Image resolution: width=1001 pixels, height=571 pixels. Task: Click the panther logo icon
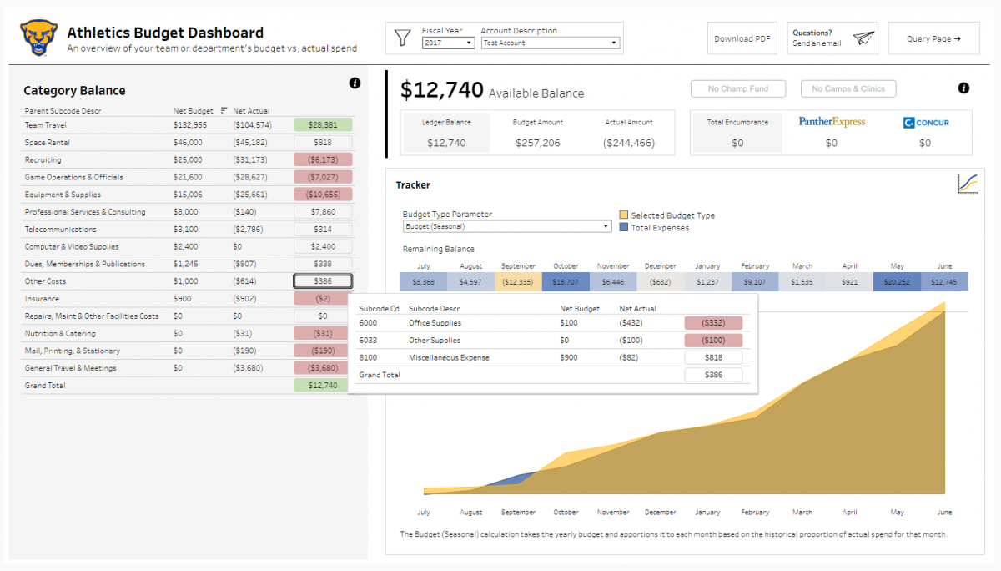[x=39, y=38]
